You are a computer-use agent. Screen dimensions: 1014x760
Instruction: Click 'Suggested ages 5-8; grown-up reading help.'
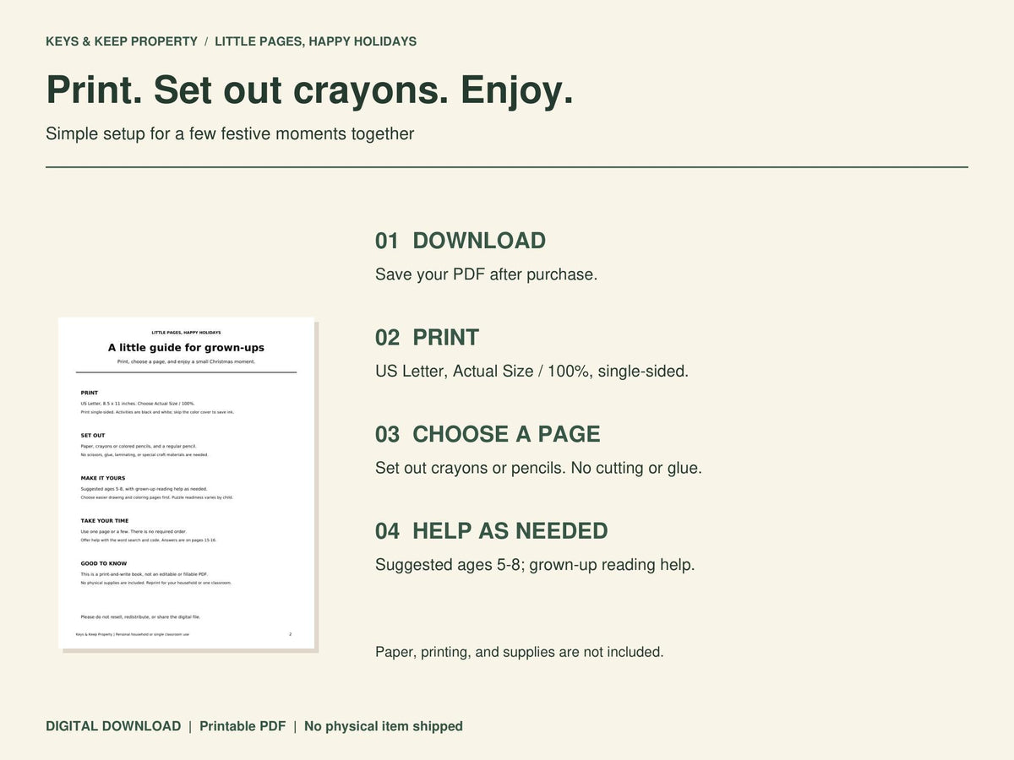535,565
